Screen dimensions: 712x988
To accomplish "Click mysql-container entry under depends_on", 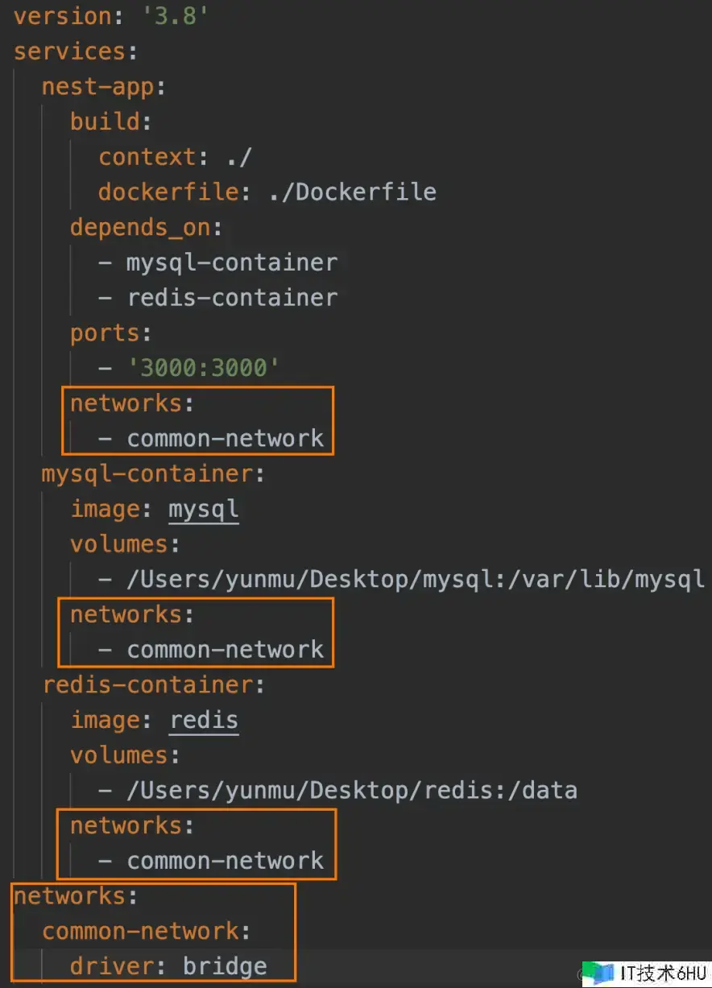I will [232, 263].
